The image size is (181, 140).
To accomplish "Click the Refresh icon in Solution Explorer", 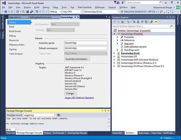I will pos(138,22).
